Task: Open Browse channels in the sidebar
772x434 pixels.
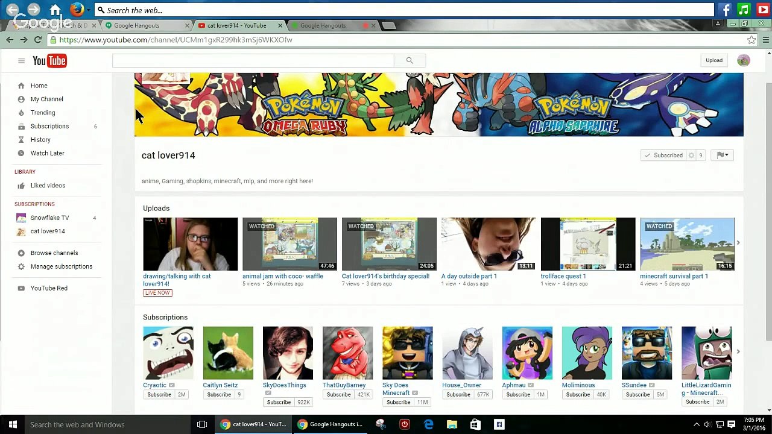Action: 54,253
